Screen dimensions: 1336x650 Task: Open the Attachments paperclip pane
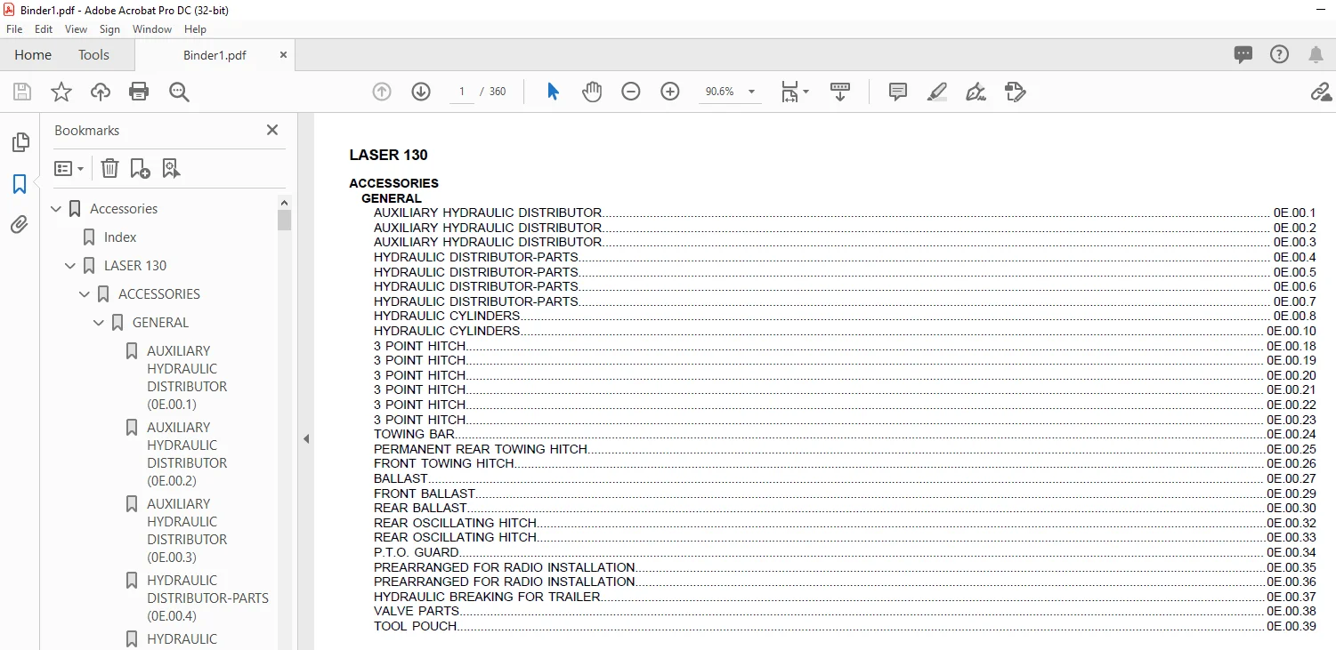(20, 225)
